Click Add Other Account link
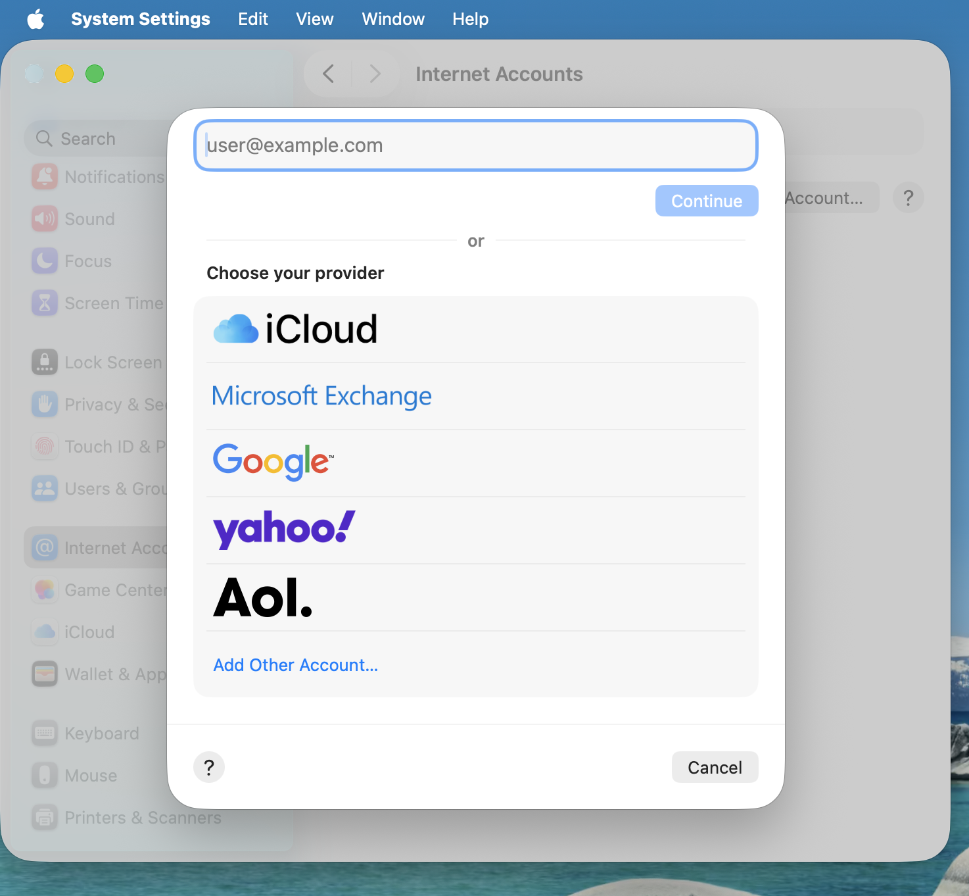 point(295,664)
